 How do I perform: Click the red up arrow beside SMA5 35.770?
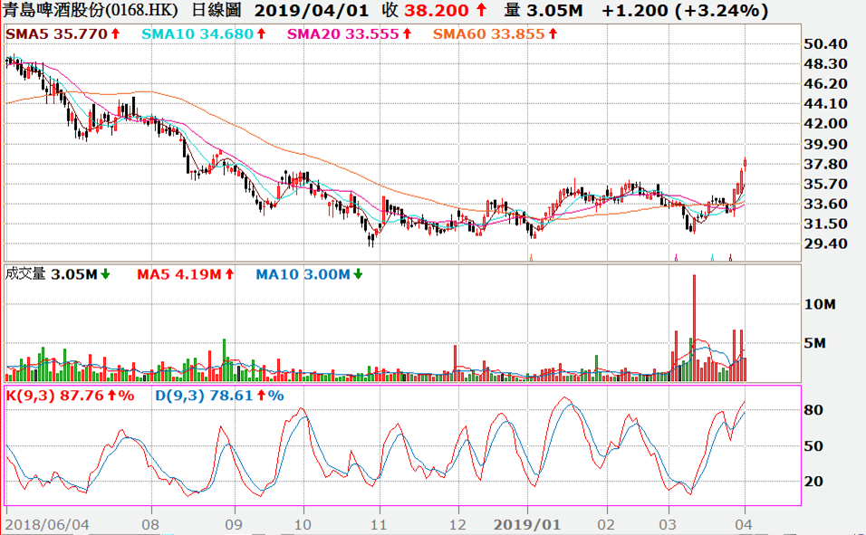coord(115,34)
